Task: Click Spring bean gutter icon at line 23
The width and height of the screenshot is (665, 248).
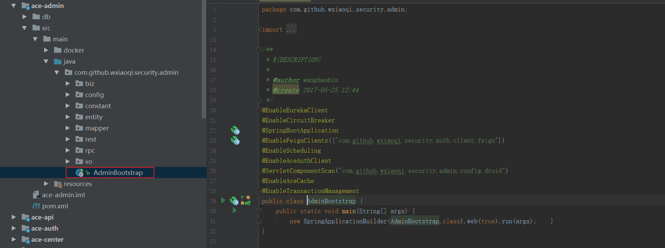Action: tap(235, 141)
